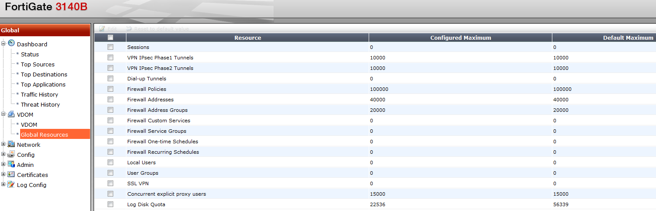Click the Edit pencil icon in toolbar
Viewport: 656px width, 211px height.
102,28
